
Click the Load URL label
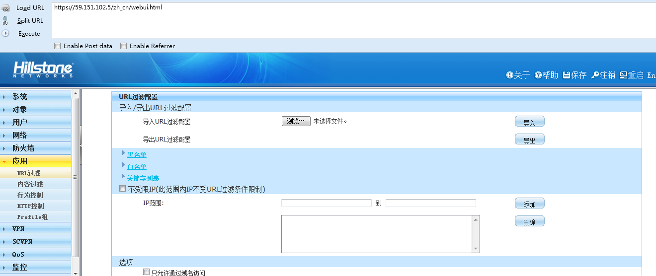[30, 8]
